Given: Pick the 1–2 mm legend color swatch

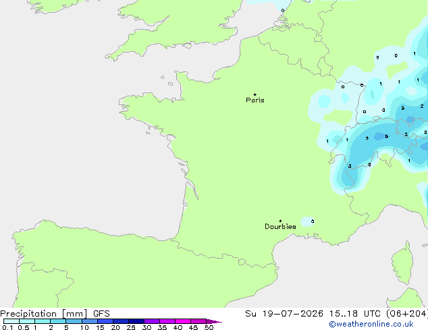Looking at the screenshot, I should (43, 321).
